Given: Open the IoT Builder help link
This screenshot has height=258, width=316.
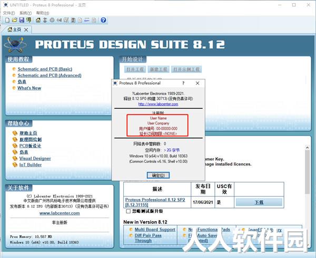Looking at the screenshot, I should coord(31,164).
